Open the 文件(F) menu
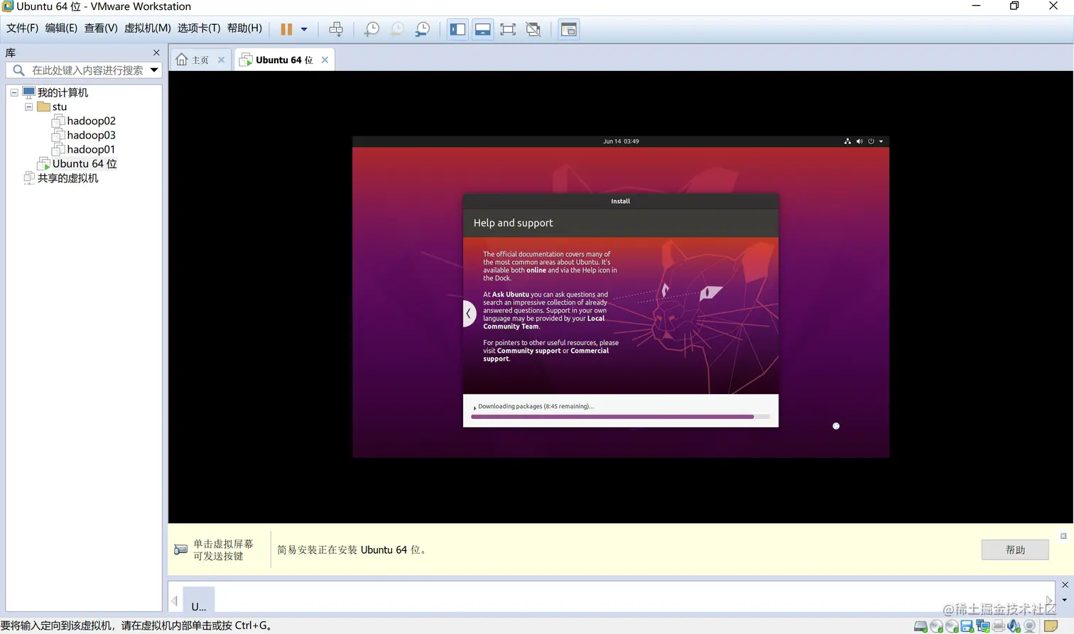Image resolution: width=1074 pixels, height=634 pixels. point(22,28)
